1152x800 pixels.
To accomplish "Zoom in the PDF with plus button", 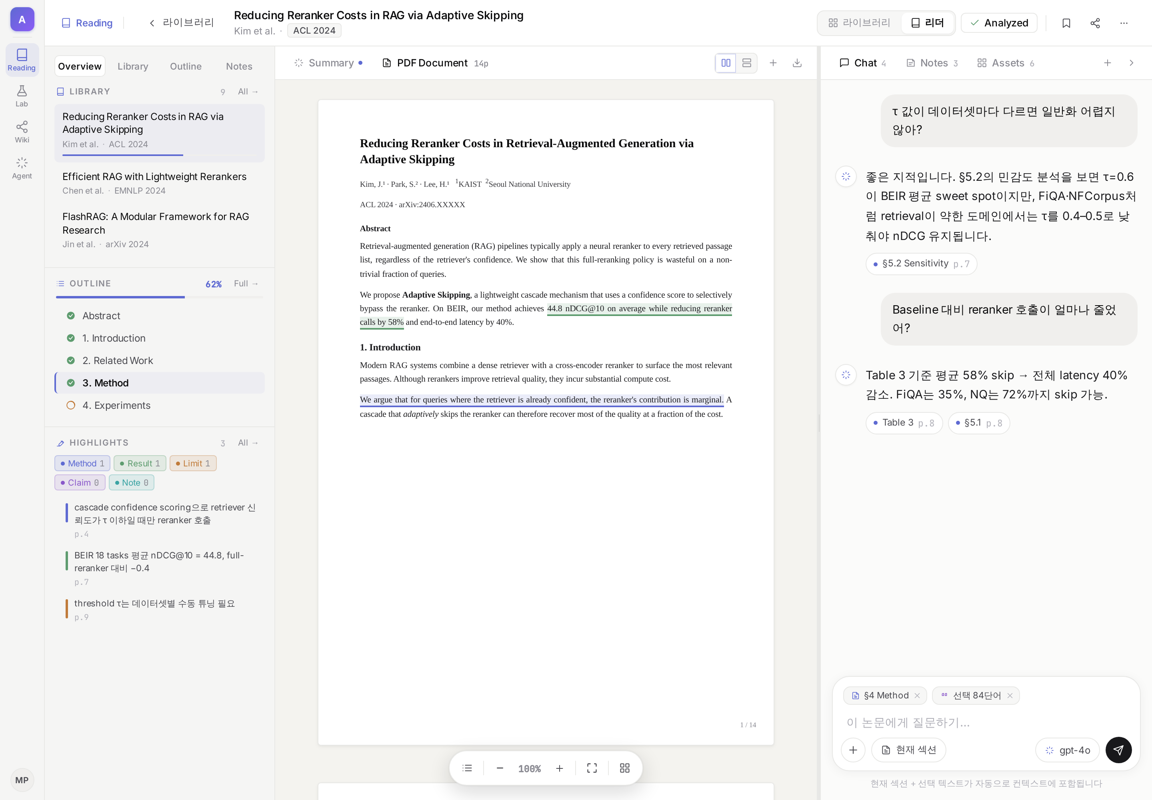I will coord(560,768).
